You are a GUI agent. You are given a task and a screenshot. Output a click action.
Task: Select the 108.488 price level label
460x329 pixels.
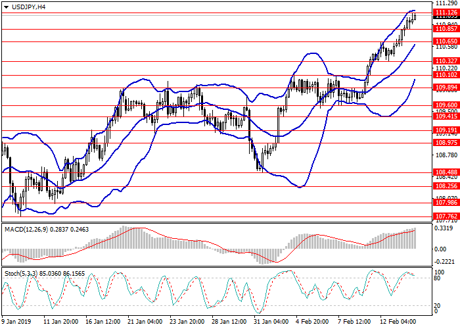[x=446, y=172]
